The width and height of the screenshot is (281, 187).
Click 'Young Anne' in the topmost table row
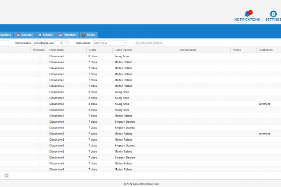[122, 56]
